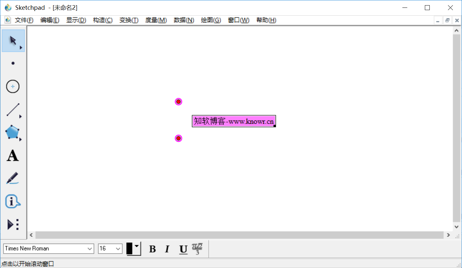This screenshot has height=268, width=462.
Task: Open the 构造(C) menu
Action: 103,20
